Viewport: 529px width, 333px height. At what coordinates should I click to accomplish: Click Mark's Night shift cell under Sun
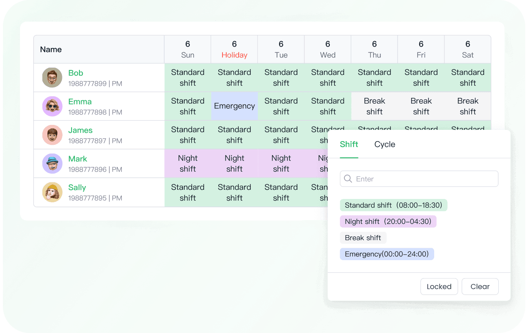pos(188,163)
